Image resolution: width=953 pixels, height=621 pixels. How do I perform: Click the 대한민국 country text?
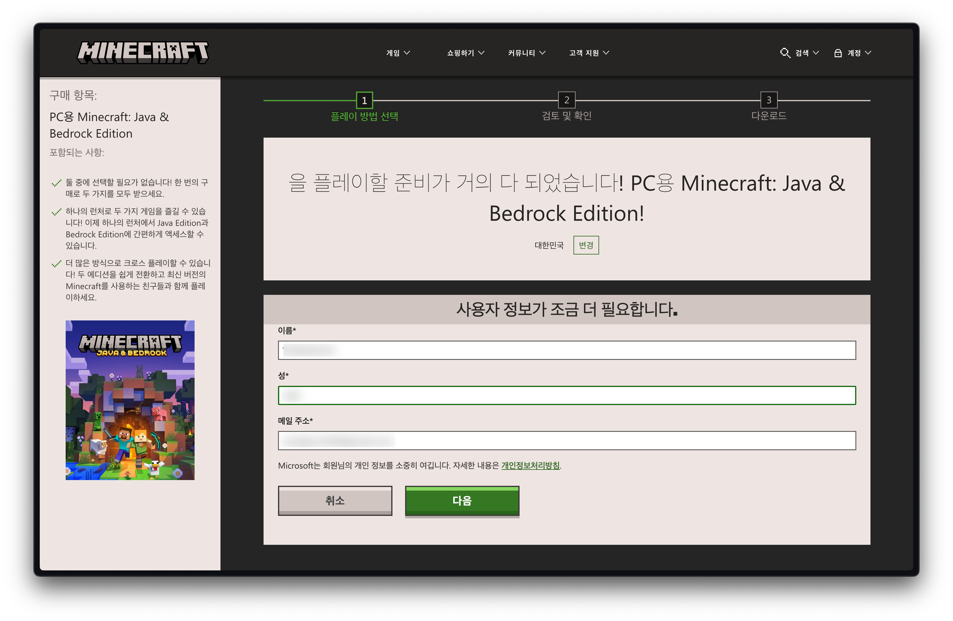click(x=549, y=245)
